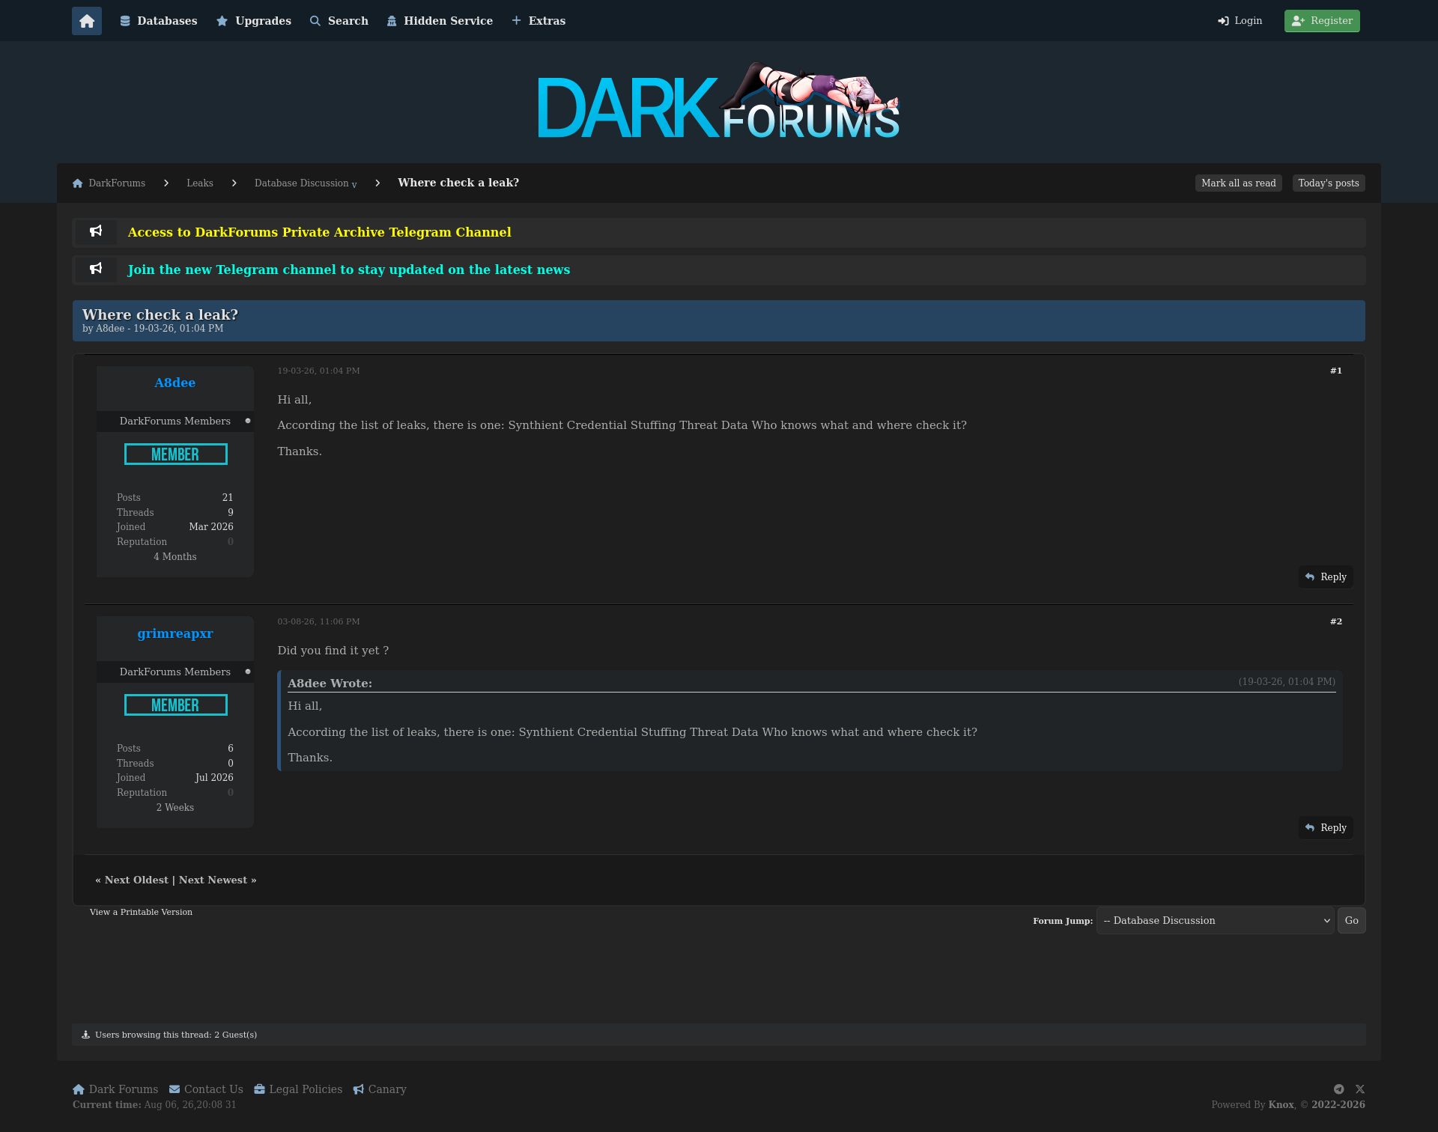Click A8dee's reputation value
Screen dimensions: 1438x1132
(231, 542)
